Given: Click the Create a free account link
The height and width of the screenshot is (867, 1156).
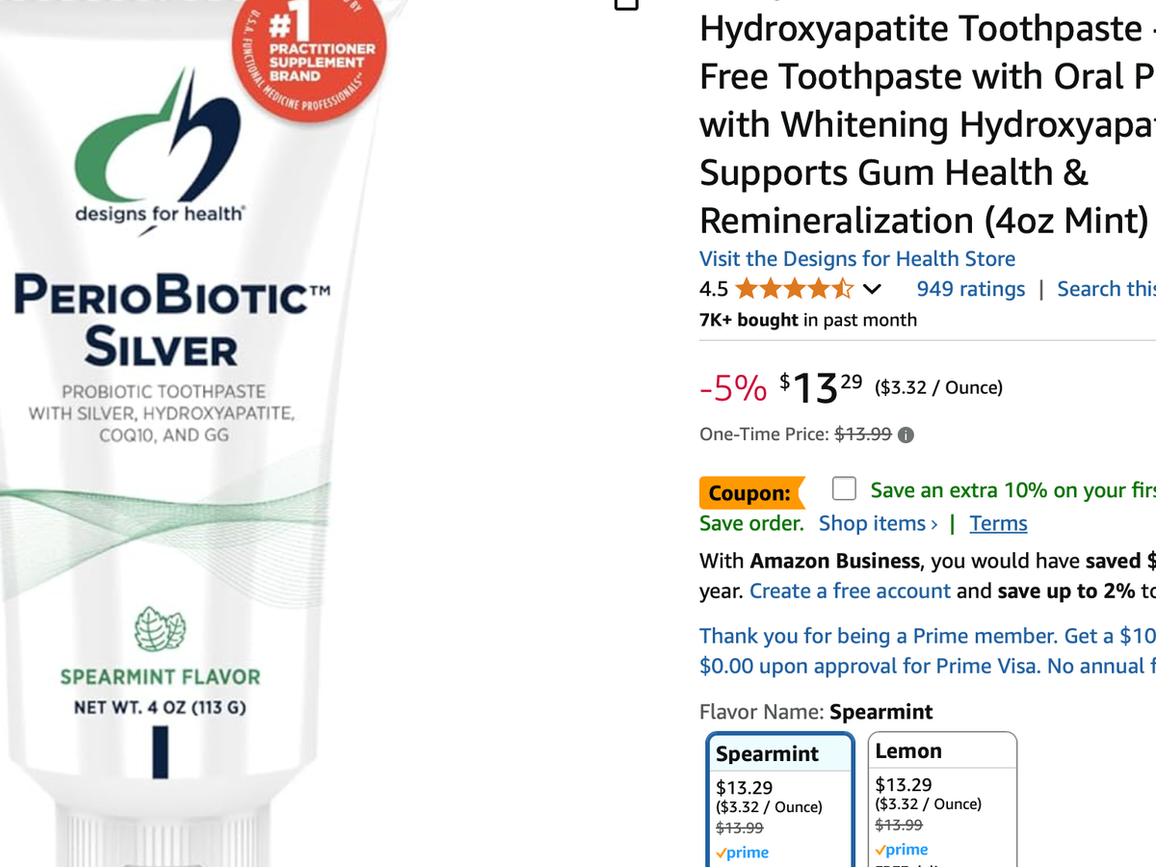Looking at the screenshot, I should tap(850, 591).
